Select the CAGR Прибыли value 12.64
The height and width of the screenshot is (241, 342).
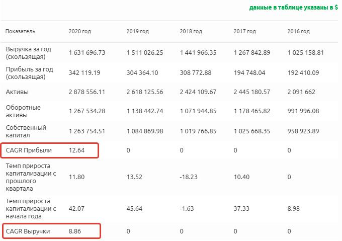point(76,150)
